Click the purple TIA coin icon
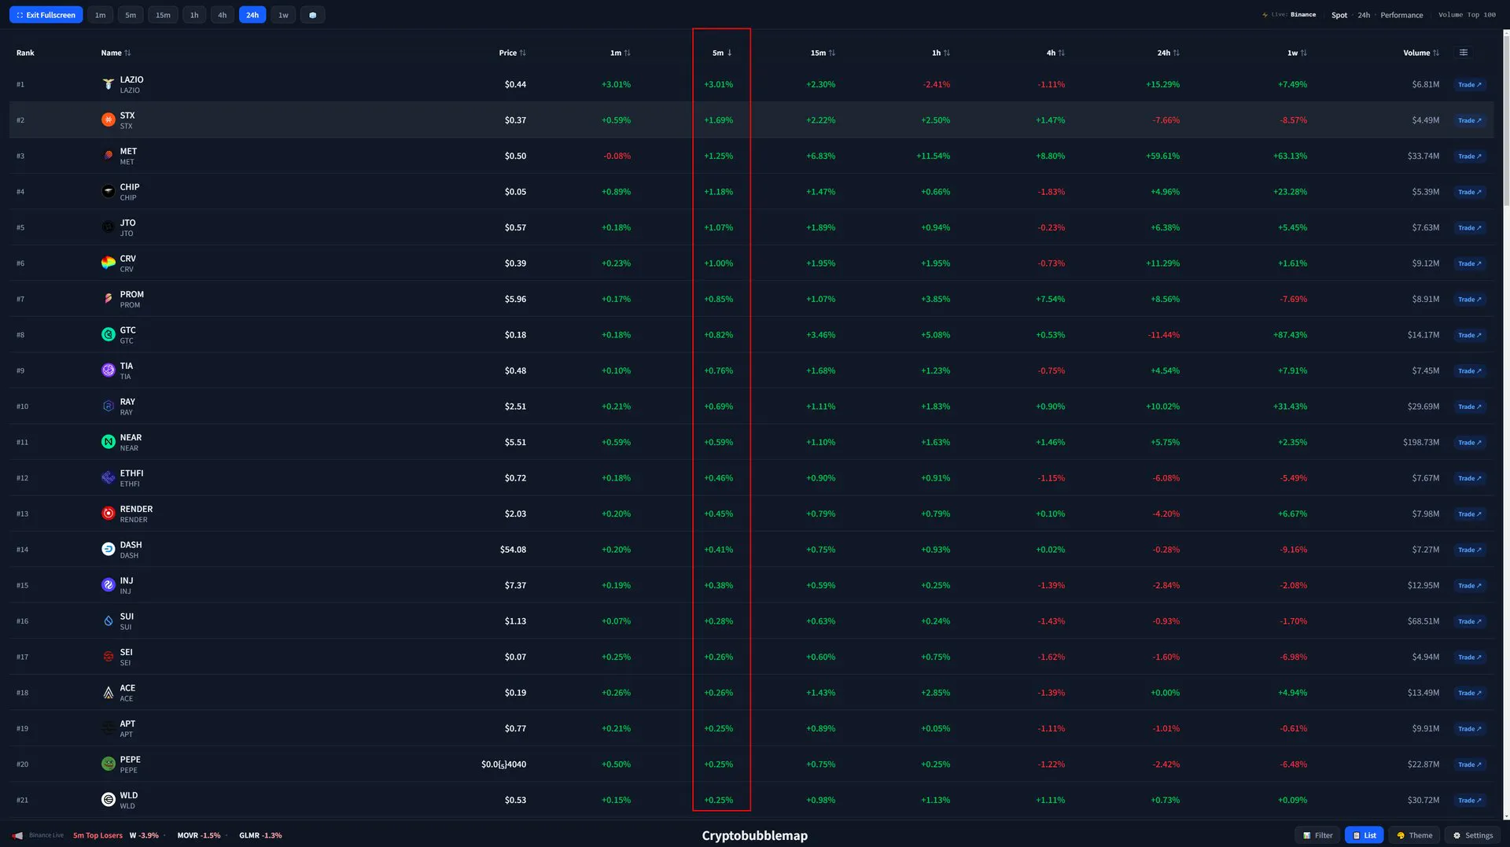The height and width of the screenshot is (847, 1510). click(x=109, y=370)
